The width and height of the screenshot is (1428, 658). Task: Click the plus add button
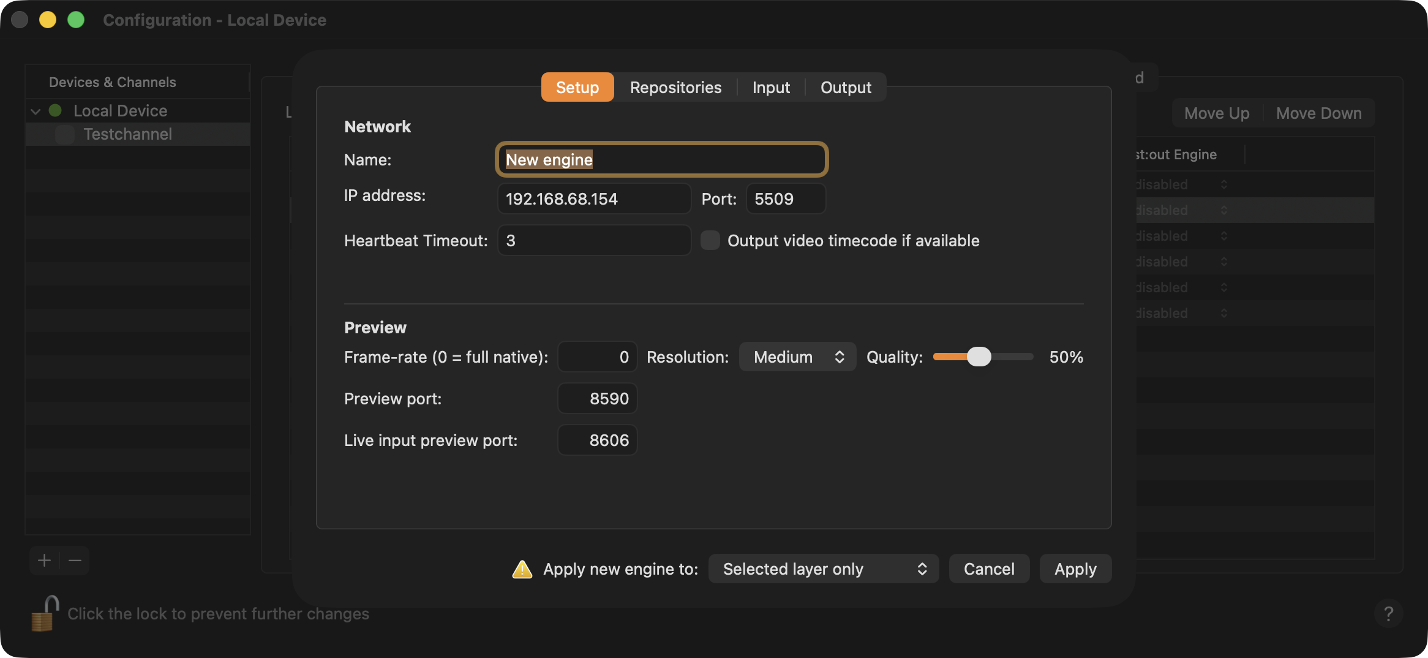click(44, 560)
